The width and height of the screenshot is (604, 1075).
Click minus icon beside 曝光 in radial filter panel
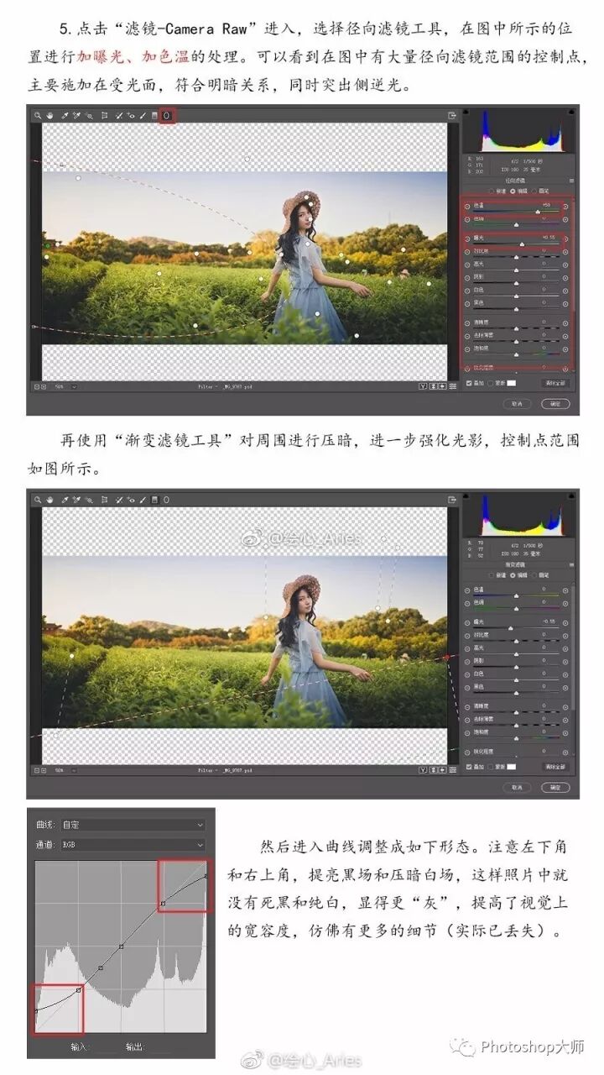(467, 239)
